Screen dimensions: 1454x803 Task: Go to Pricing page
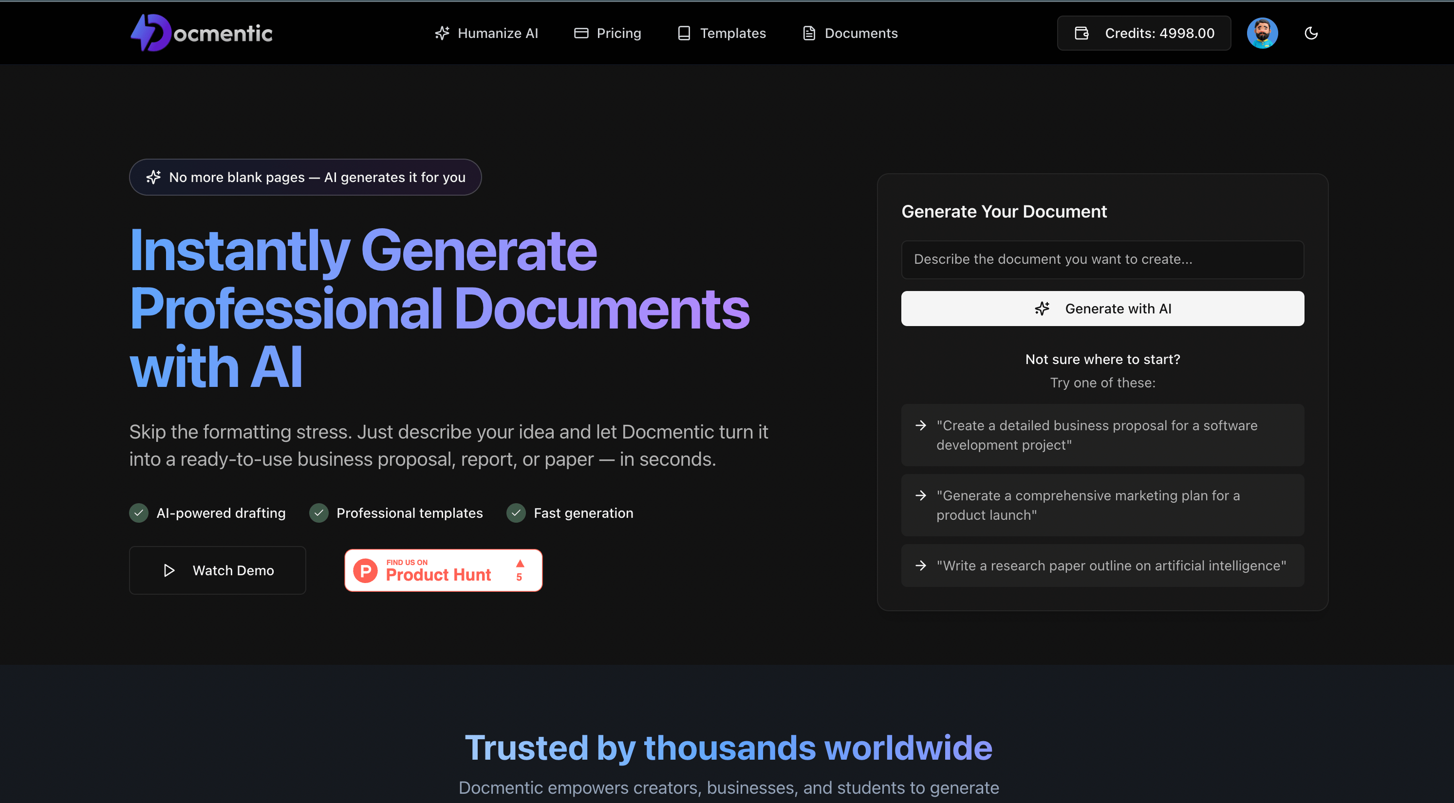click(x=607, y=33)
